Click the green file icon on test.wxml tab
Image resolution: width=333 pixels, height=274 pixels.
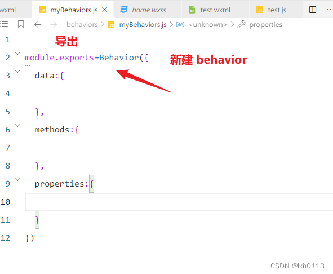pos(192,10)
